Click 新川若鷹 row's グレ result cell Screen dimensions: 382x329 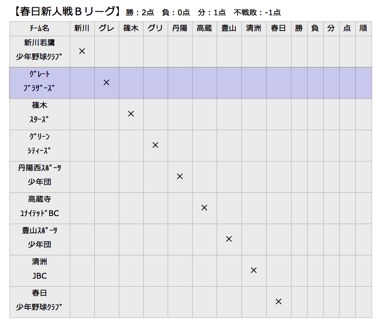(x=107, y=52)
